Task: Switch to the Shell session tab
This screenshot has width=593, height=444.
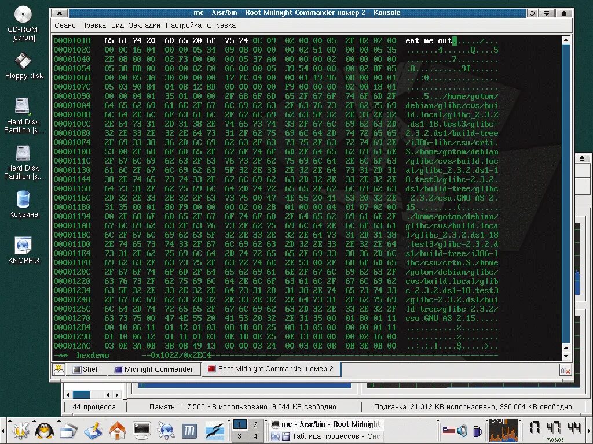Action: [86, 369]
